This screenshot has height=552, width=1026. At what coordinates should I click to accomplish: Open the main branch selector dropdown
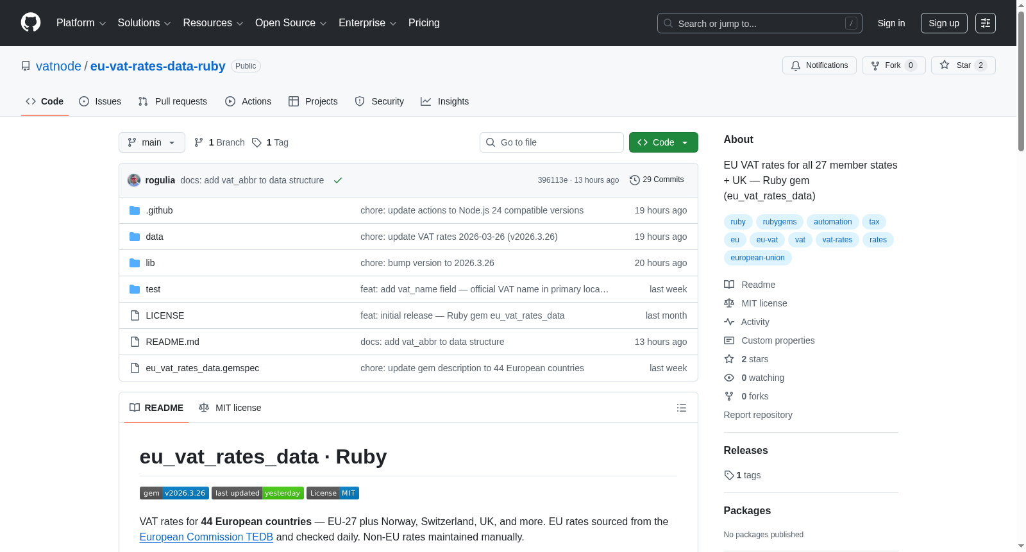tap(152, 142)
